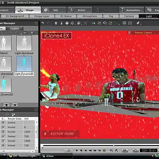Viewport: 159px width, 159px height.
Task: Switch to the Actor tab
Action: 80,10
